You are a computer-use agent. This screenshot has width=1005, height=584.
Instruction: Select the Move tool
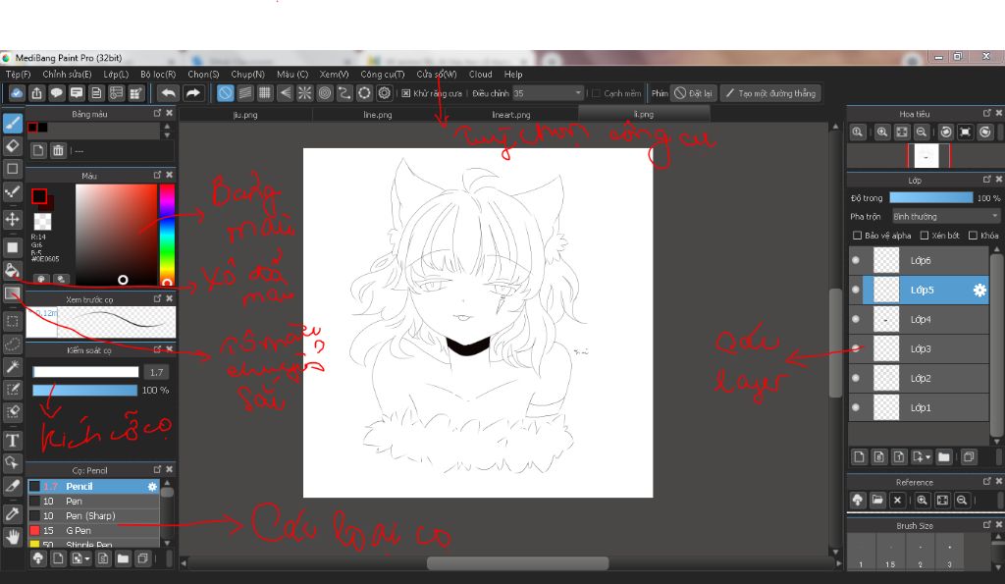(12, 219)
